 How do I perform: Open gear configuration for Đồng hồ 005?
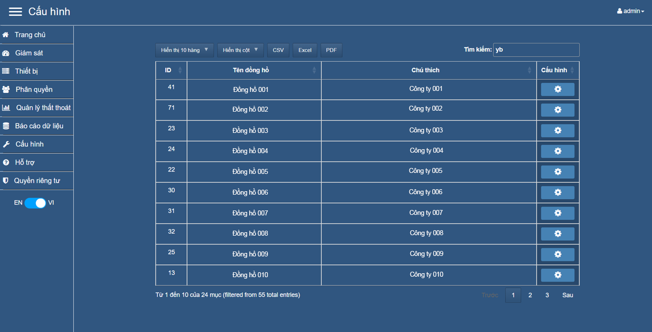[558, 172]
